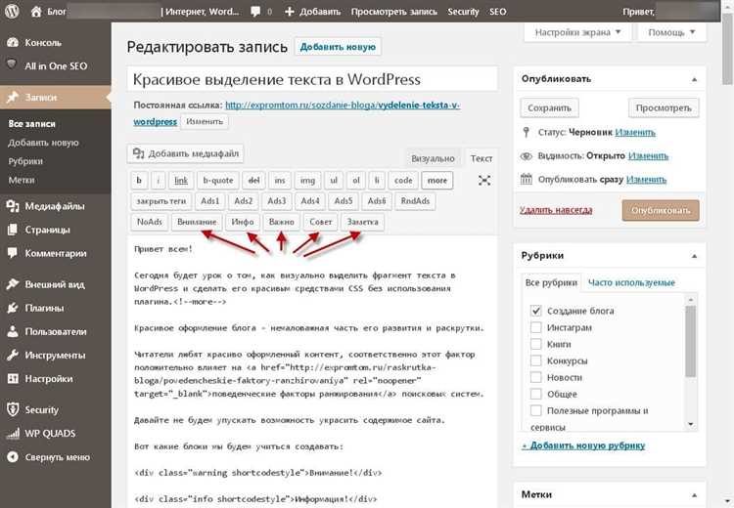
Task: Open the Плагины plugins menu icon
Action: point(12,308)
